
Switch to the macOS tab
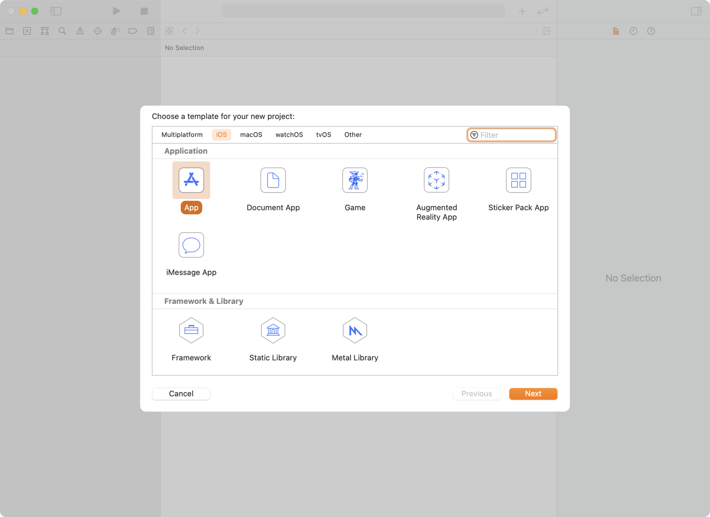tap(251, 135)
